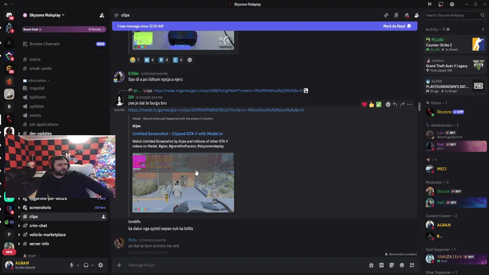The image size is (489, 275).
Task: Forward DR's message with forward arrow
Action: click(402, 104)
